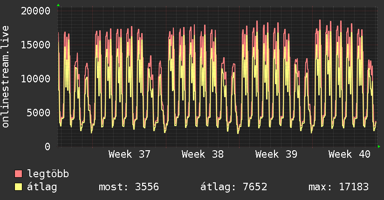Click the yellow átlag legend swatch
Image resolution: width=384 pixels, height=200 pixels.
[18, 187]
